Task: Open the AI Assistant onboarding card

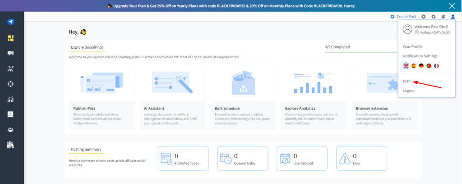Action: pos(172,97)
